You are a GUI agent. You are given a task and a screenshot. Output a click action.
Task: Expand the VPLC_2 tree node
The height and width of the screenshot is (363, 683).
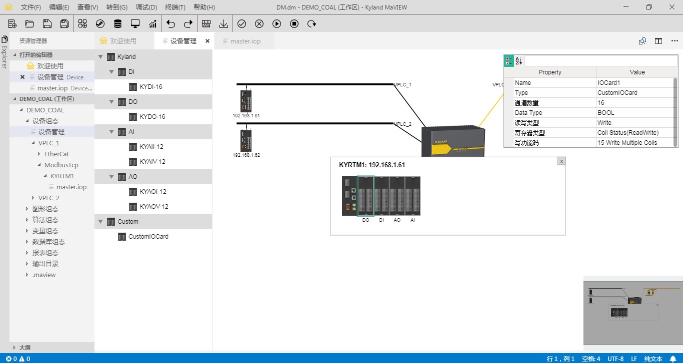click(x=33, y=198)
